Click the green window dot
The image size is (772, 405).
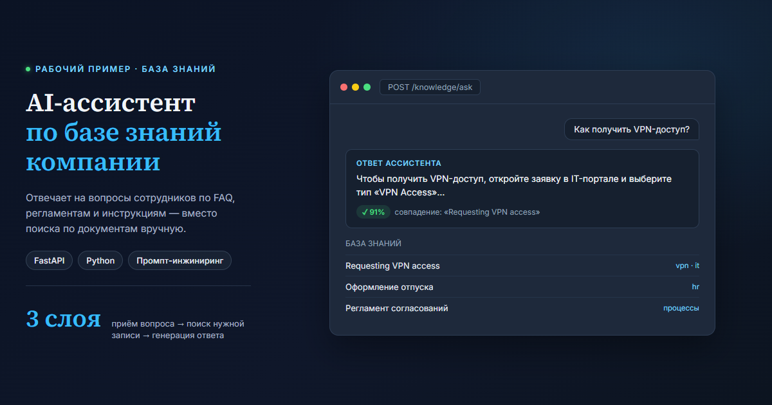tap(367, 87)
